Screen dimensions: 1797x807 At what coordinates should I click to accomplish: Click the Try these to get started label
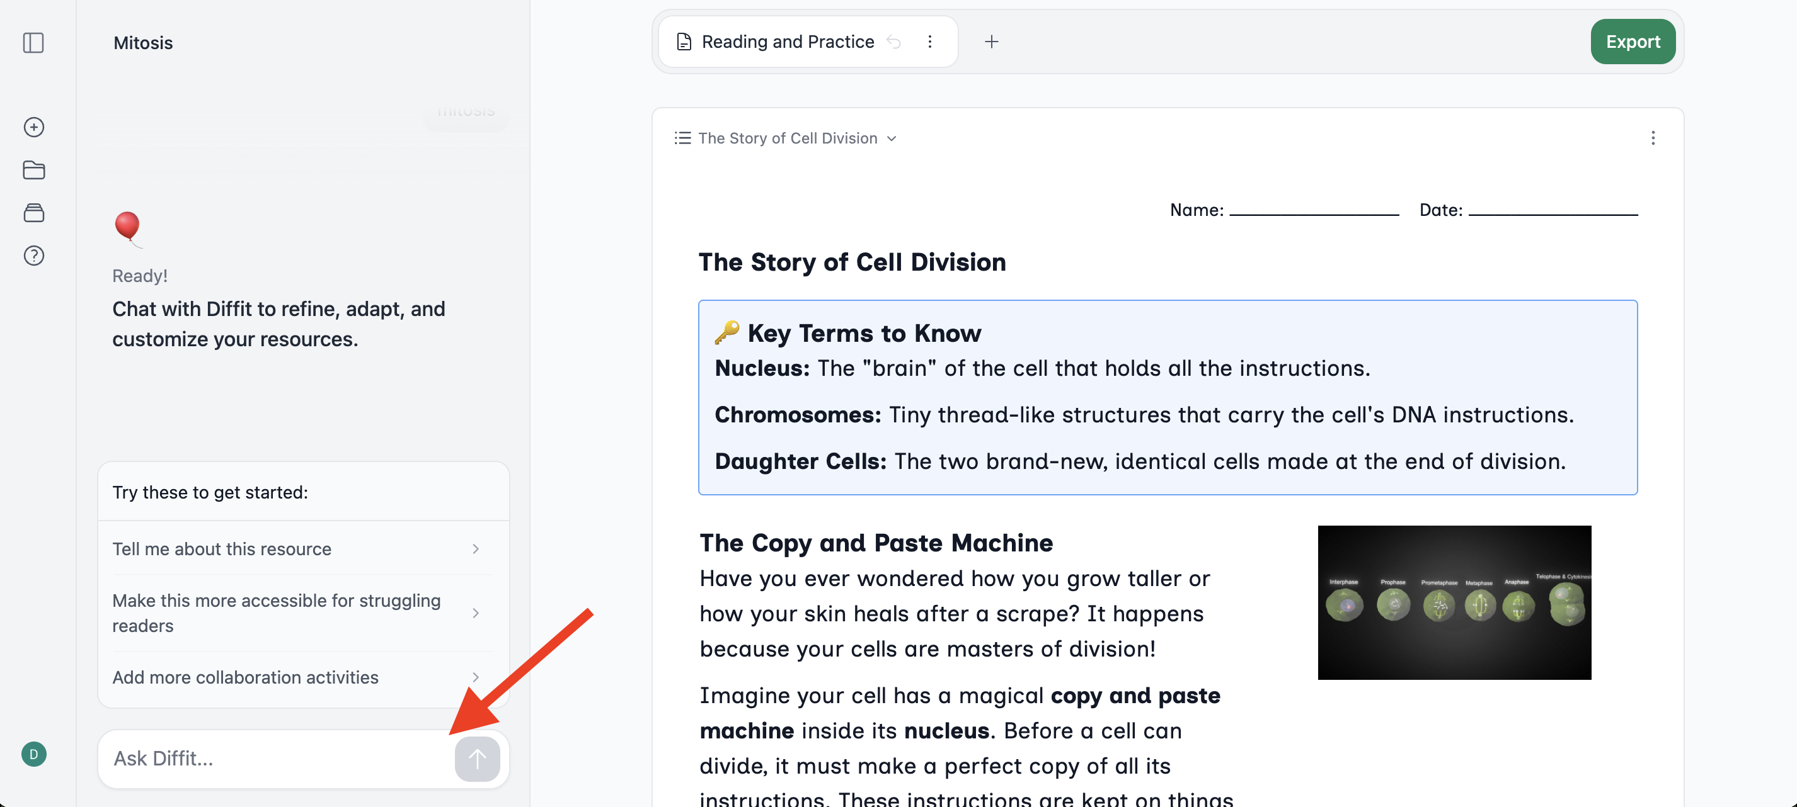(x=210, y=493)
